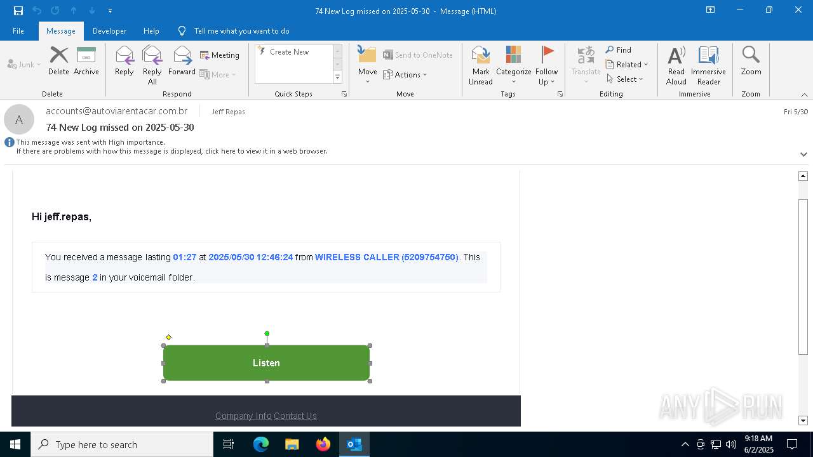Image resolution: width=813 pixels, height=457 pixels.
Task: Reply with a Meeting
Action: point(220,55)
